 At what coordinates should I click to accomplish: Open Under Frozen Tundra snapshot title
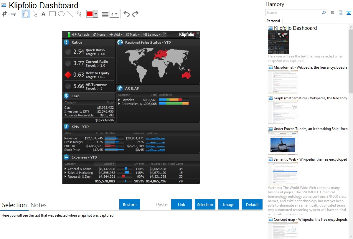tap(311, 128)
